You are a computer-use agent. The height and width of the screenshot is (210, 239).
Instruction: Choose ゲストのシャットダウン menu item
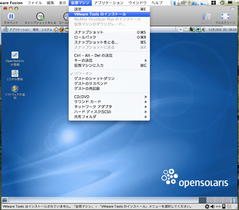[109, 79]
